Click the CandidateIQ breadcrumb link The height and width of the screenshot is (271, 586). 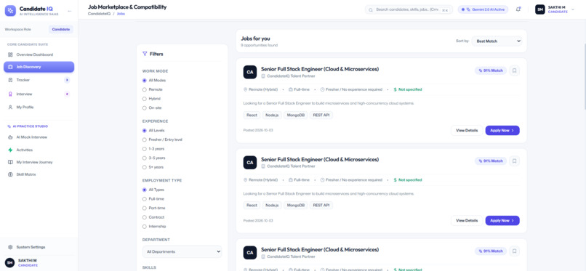click(x=99, y=13)
